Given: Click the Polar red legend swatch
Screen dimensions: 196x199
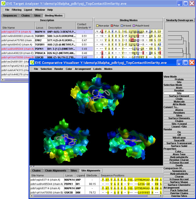Looking at the screenshot, I should click(112, 26).
